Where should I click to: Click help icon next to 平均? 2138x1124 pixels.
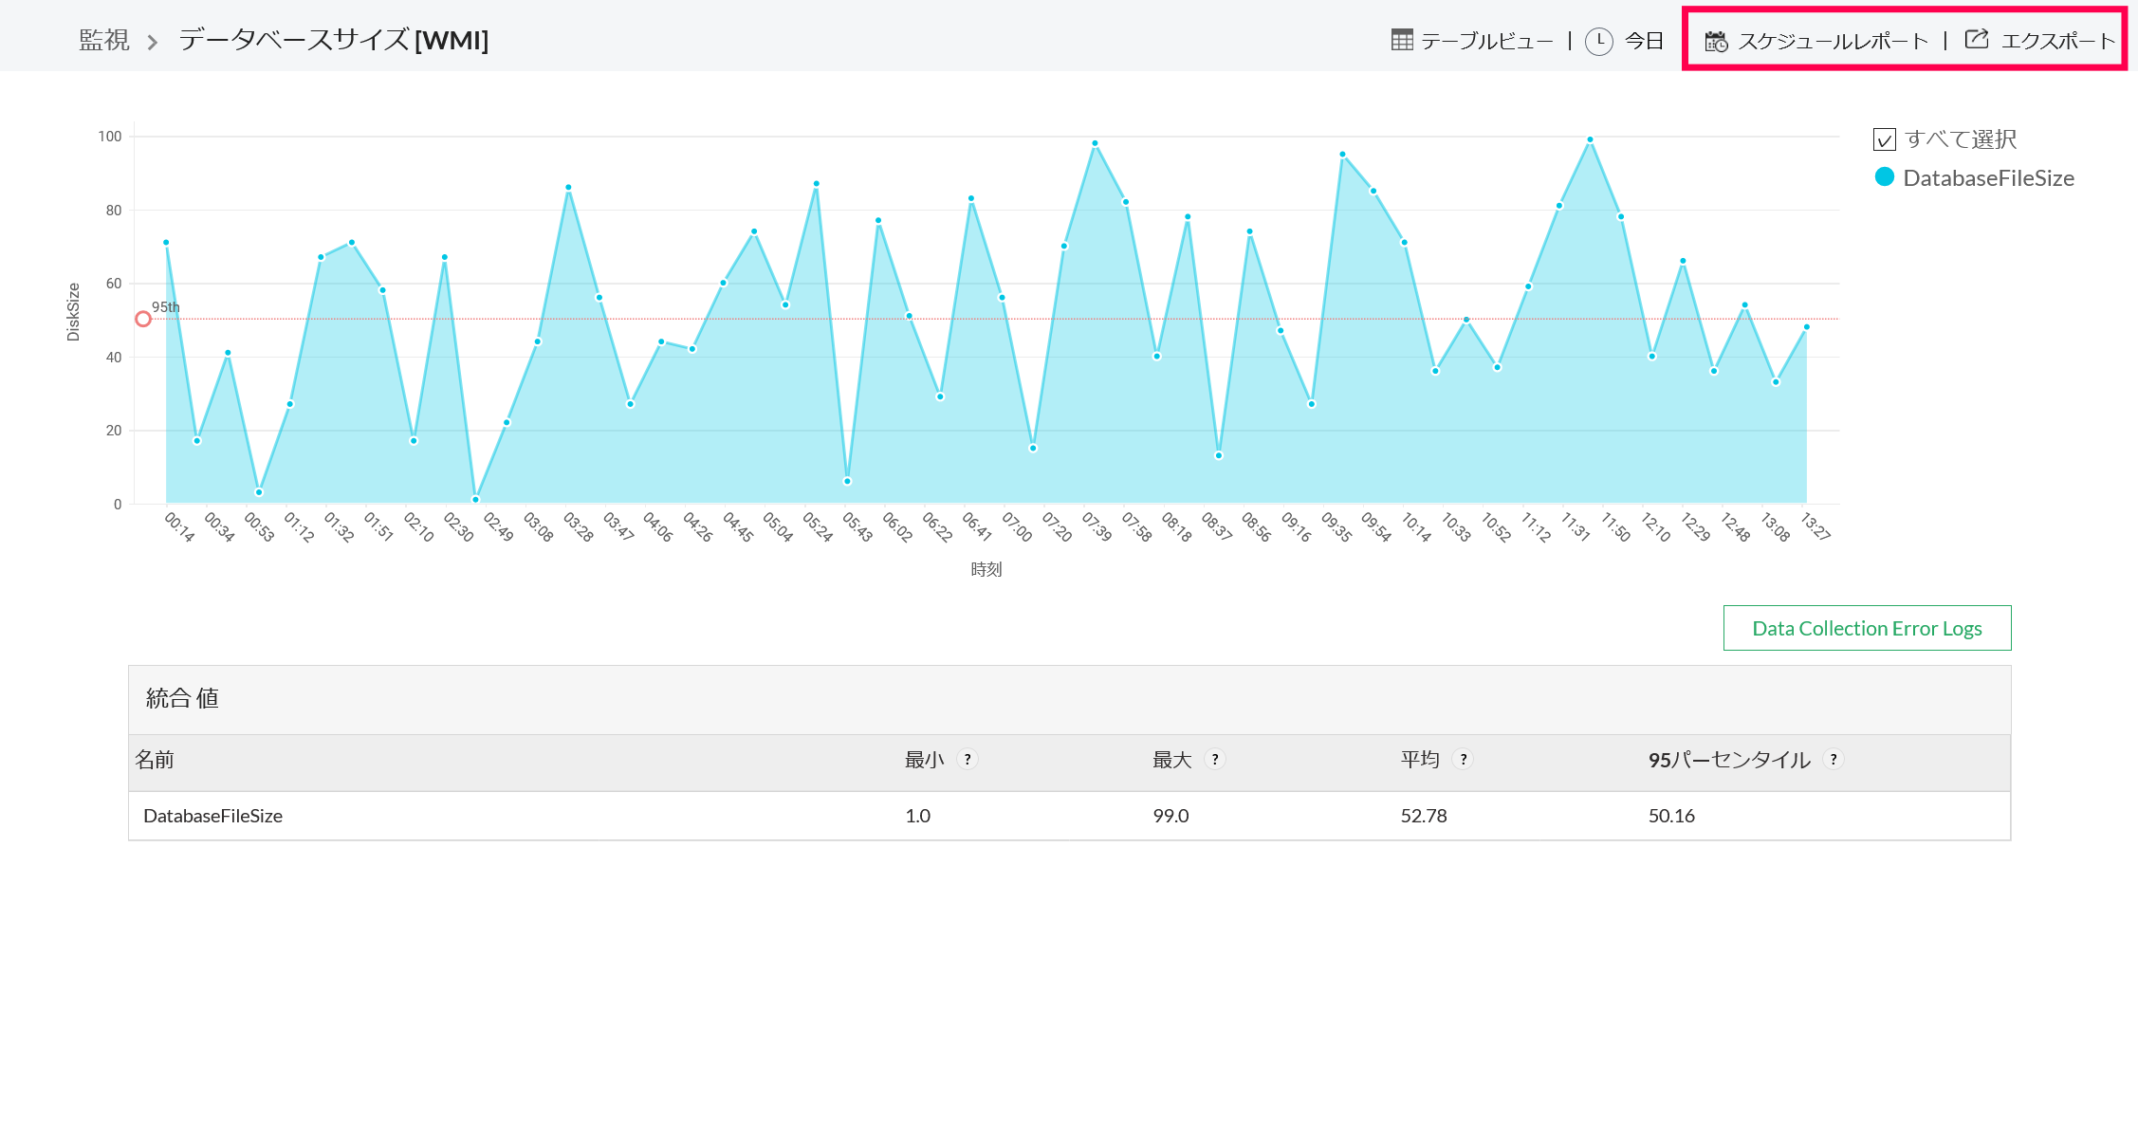pos(1464,759)
